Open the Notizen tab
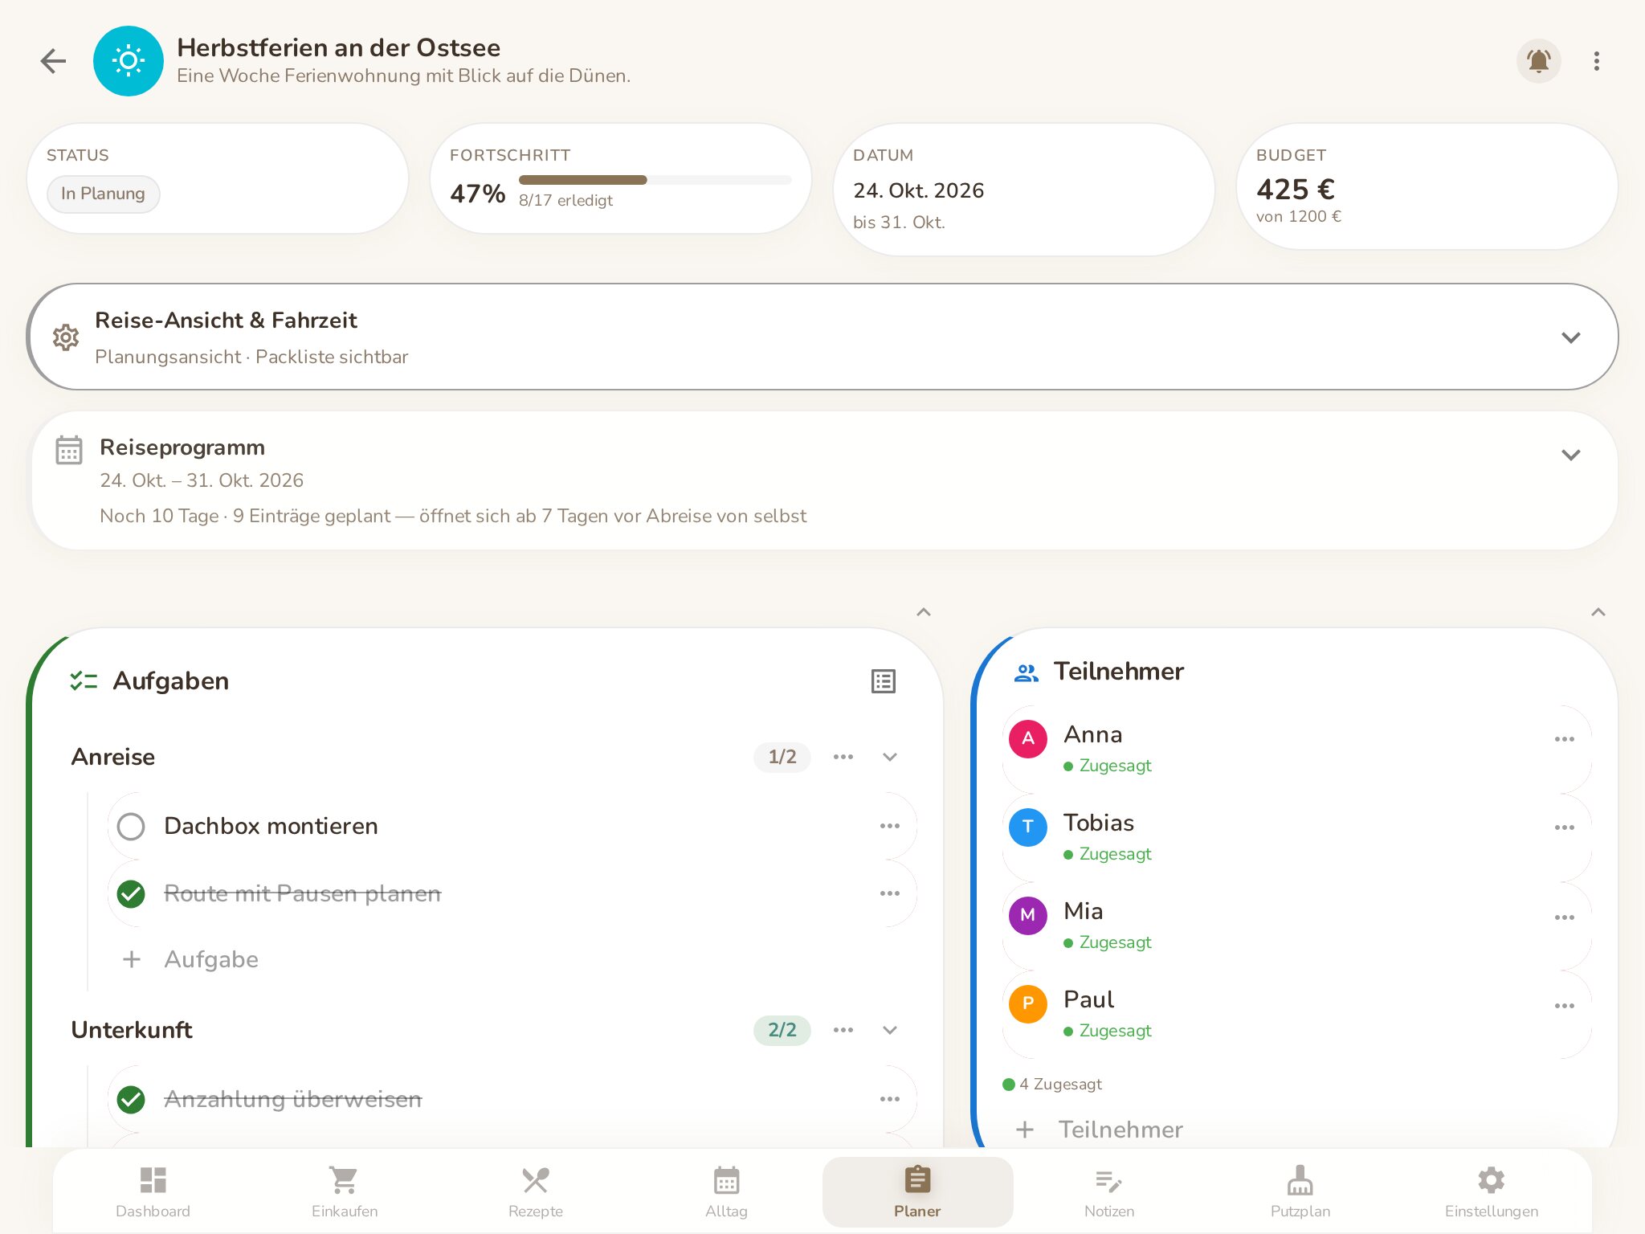1645x1234 pixels. click(x=1108, y=1192)
